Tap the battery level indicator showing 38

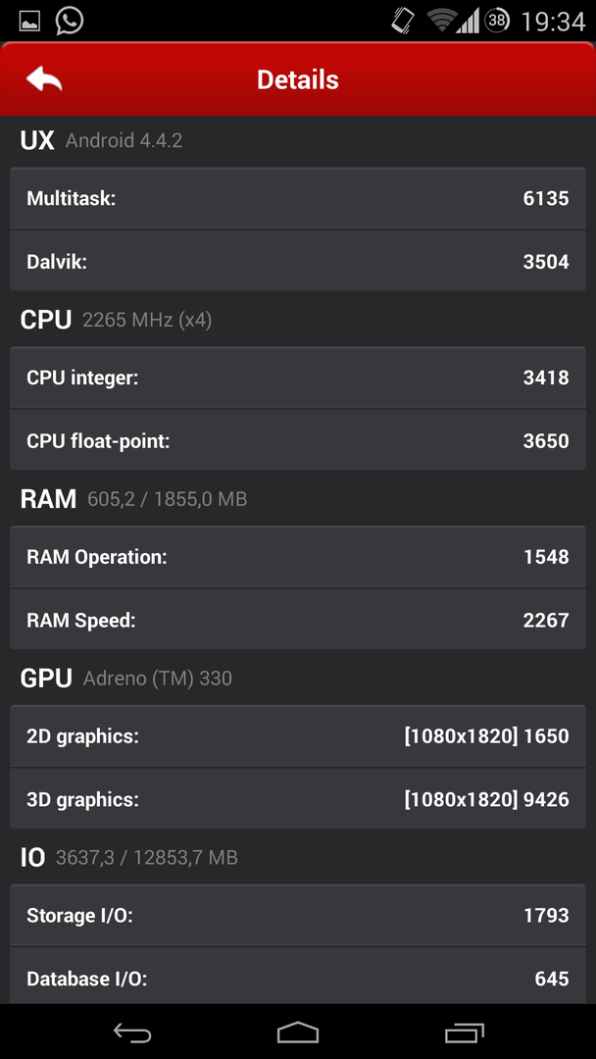pyautogui.click(x=497, y=21)
